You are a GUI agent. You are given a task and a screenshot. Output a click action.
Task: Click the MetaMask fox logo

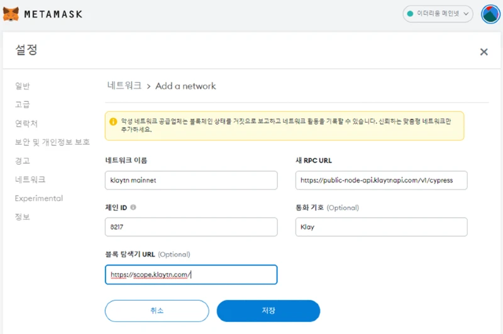(x=11, y=14)
